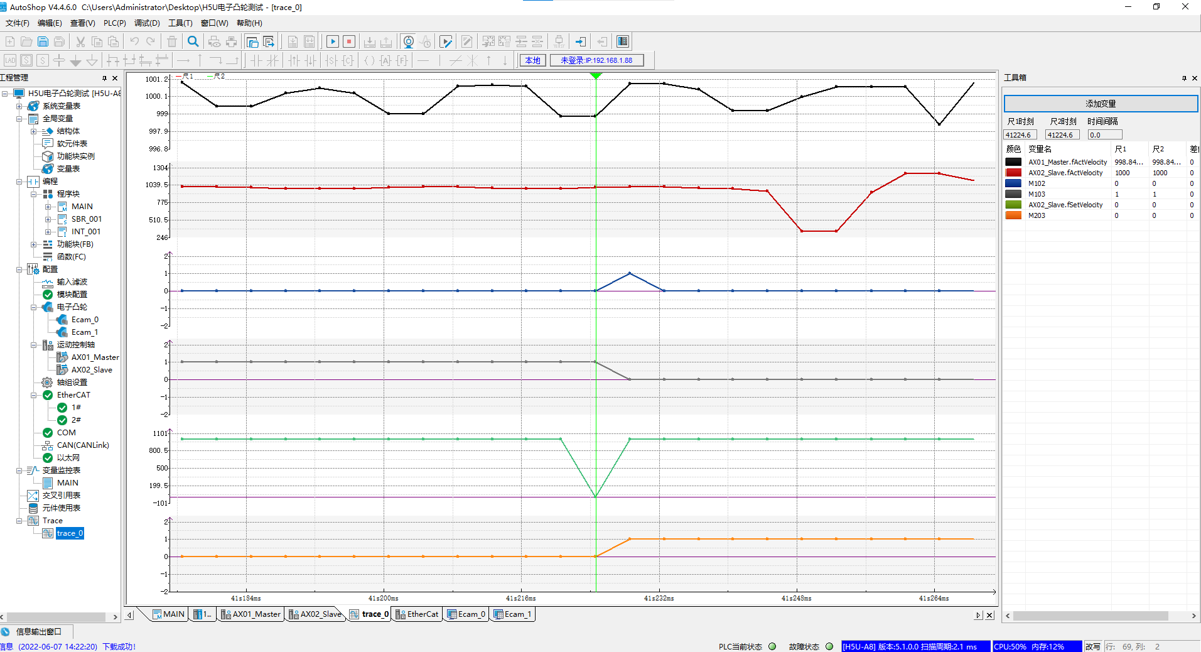The height and width of the screenshot is (652, 1201).
Task: Click the 尺1时刻 value field
Action: (x=1020, y=134)
